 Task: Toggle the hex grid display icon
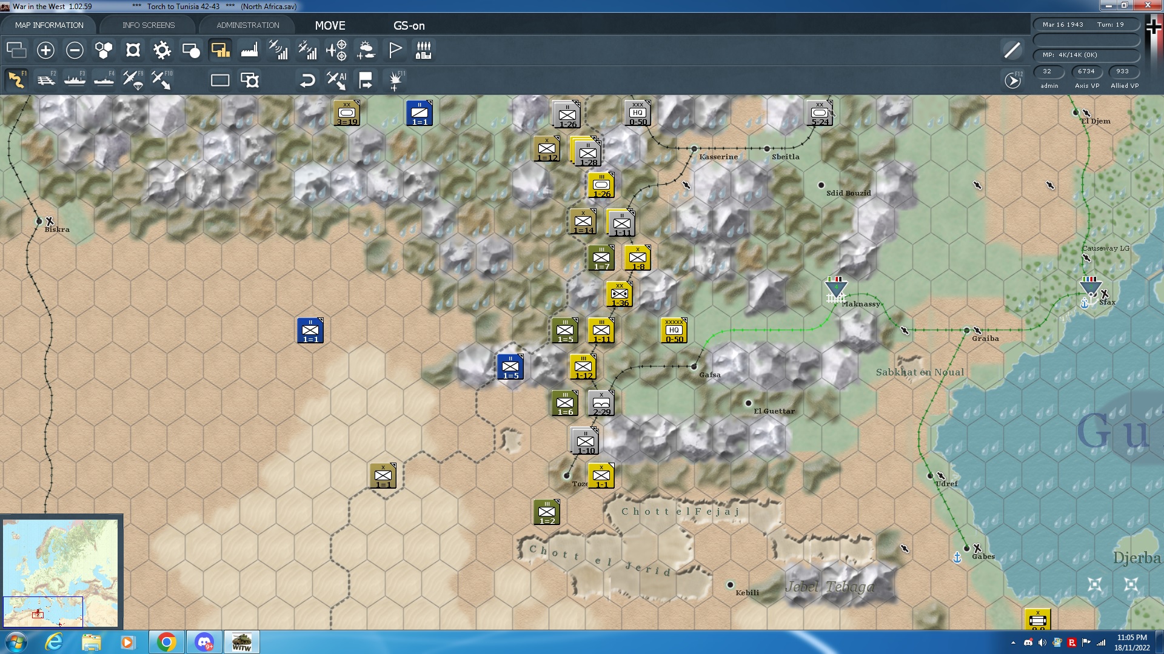click(104, 50)
